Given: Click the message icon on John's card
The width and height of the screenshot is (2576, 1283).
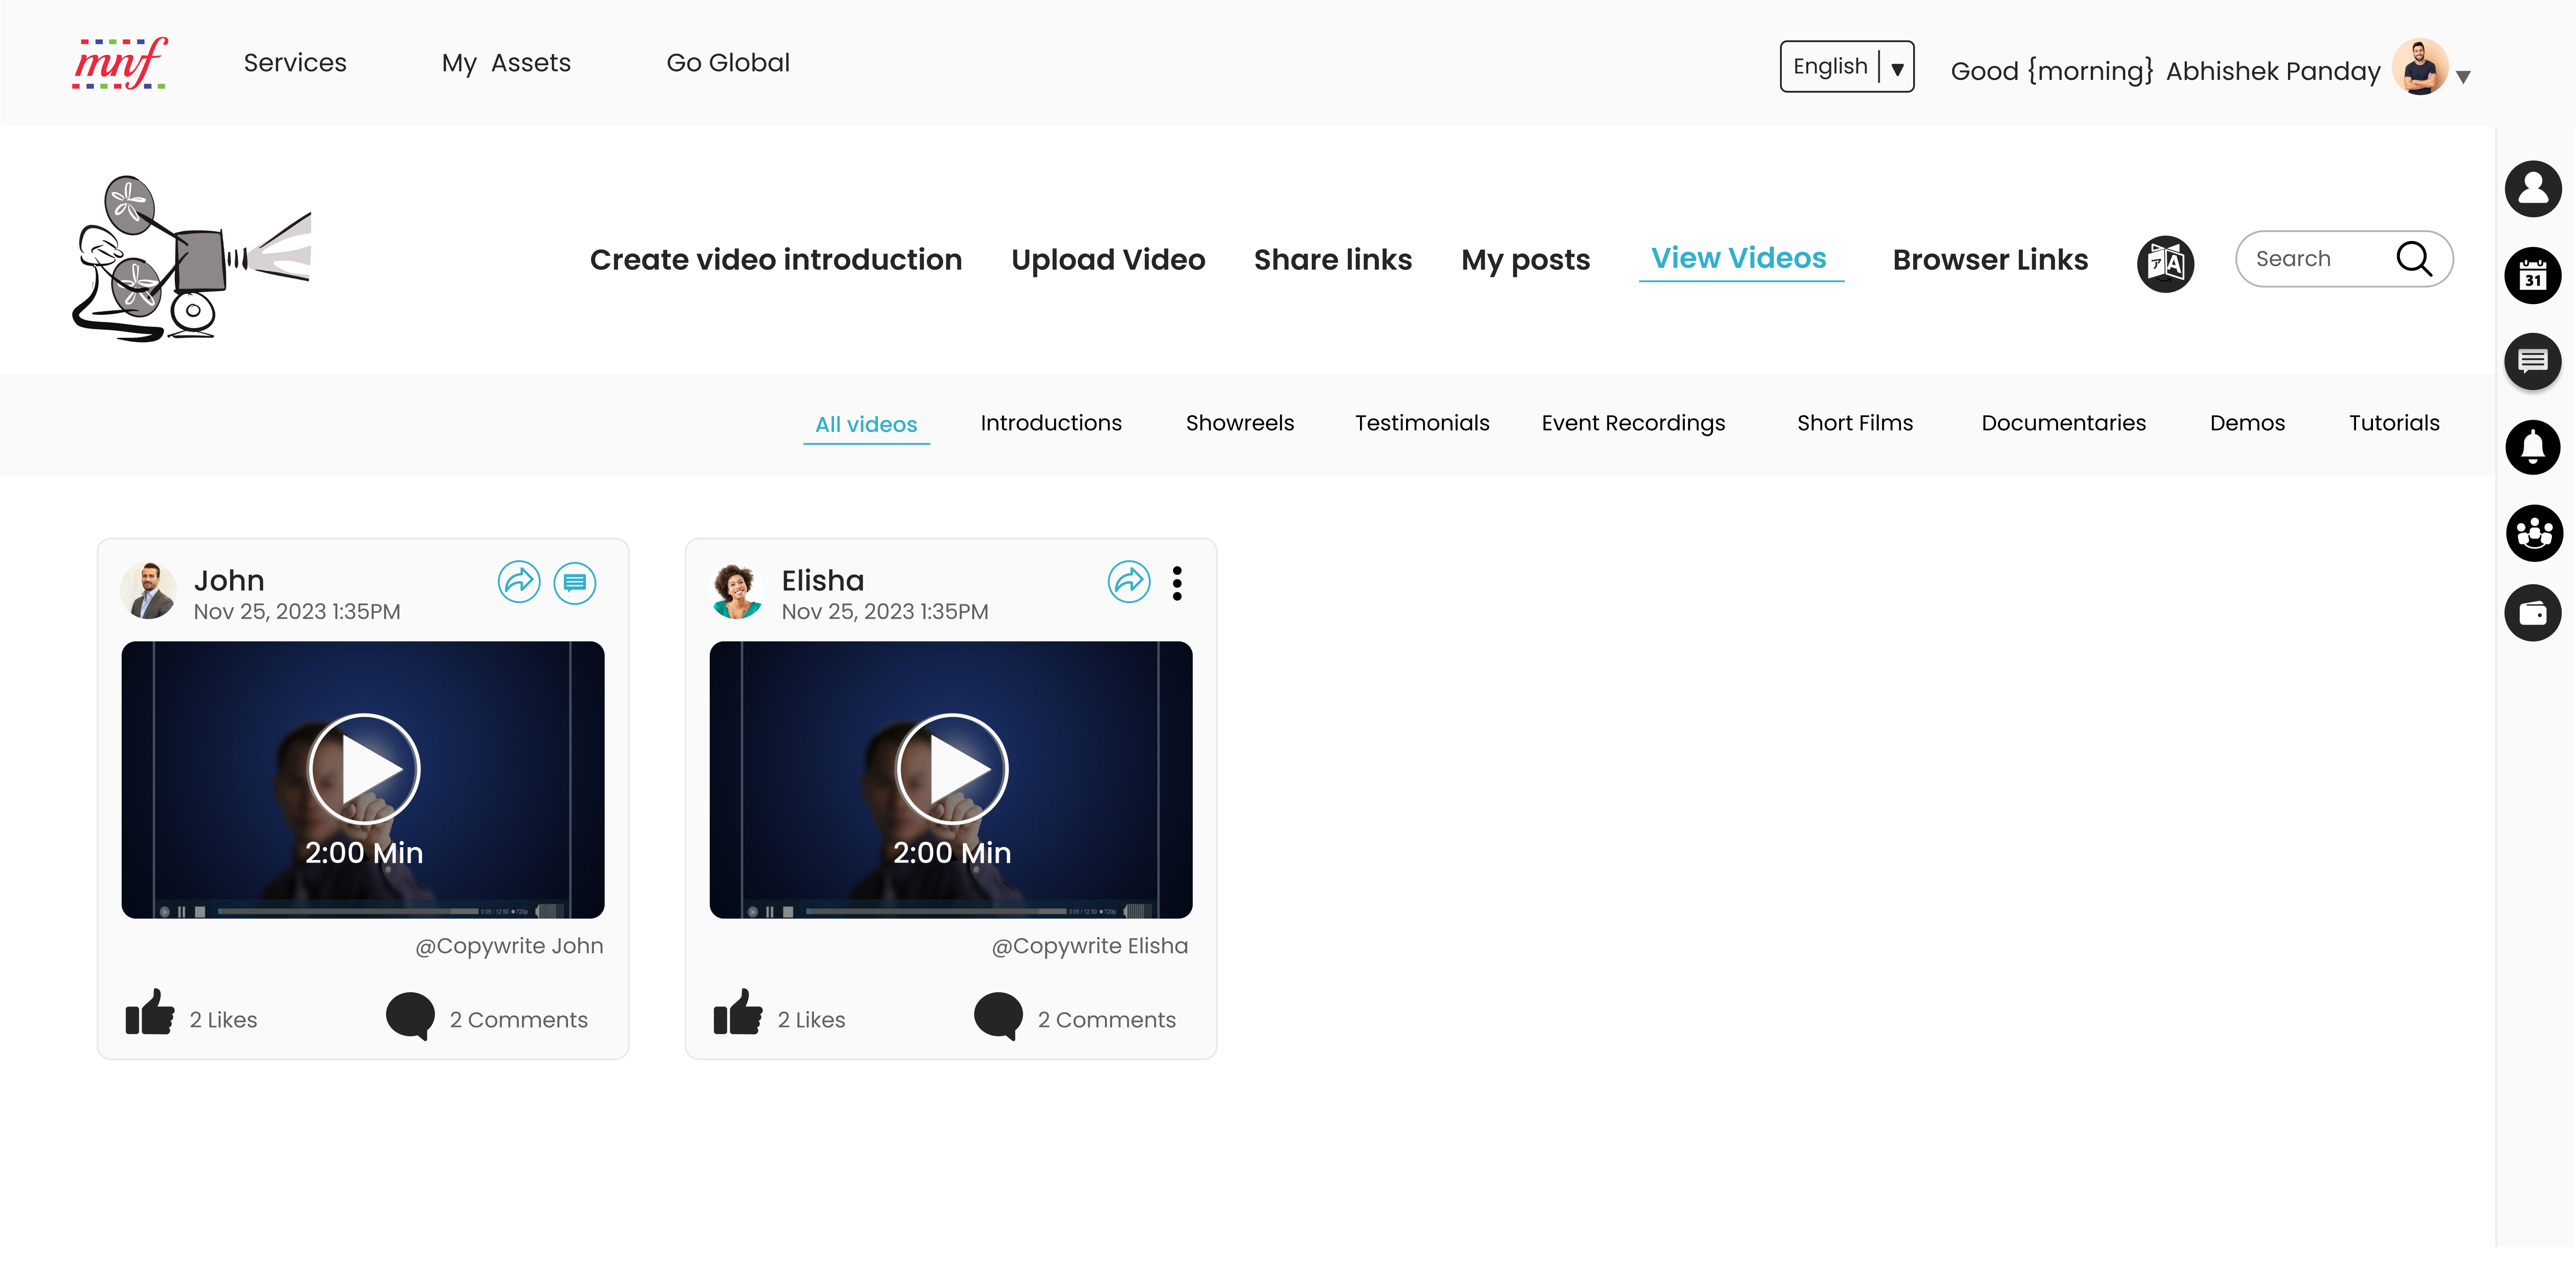Looking at the screenshot, I should tap(575, 583).
